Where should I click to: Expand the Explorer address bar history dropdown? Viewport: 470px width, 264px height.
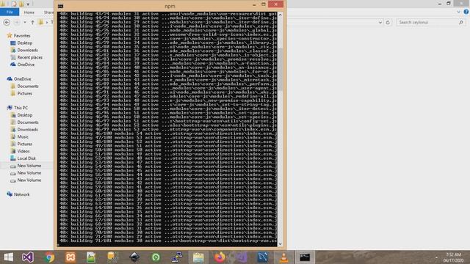[x=380, y=23]
